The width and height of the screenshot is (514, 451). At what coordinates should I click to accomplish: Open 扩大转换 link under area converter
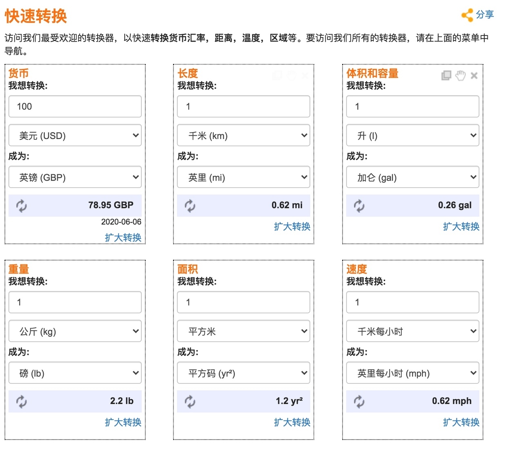pyautogui.click(x=292, y=422)
